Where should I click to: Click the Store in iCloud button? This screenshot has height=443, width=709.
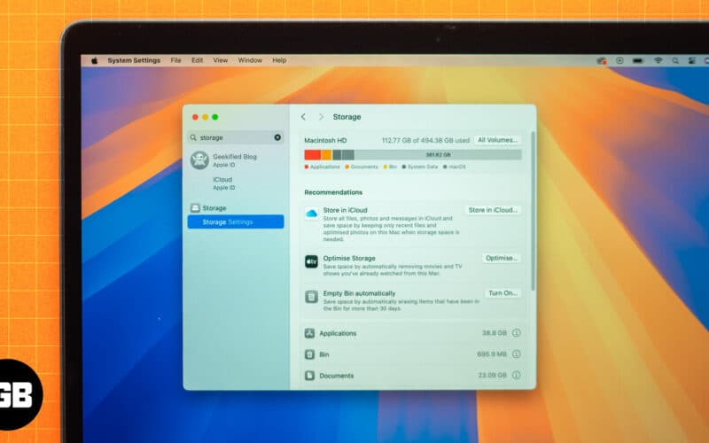point(493,210)
